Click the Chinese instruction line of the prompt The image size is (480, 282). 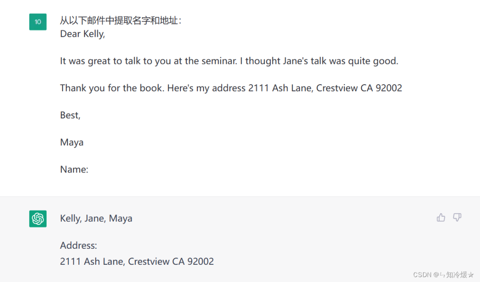(x=120, y=21)
